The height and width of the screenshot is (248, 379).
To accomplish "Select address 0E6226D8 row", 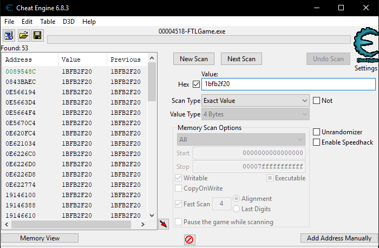I will 75,174.
